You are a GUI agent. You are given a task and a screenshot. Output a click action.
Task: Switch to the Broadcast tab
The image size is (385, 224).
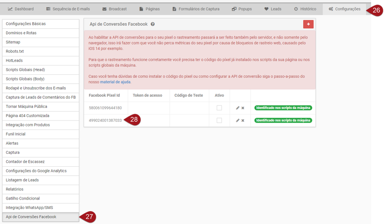[114, 9]
